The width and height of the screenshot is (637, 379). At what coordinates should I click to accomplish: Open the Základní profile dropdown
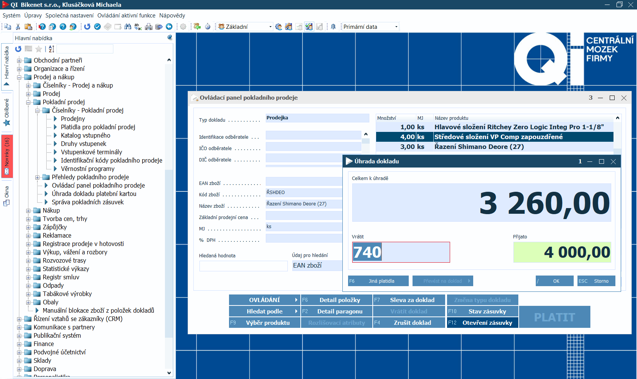pyautogui.click(x=270, y=27)
